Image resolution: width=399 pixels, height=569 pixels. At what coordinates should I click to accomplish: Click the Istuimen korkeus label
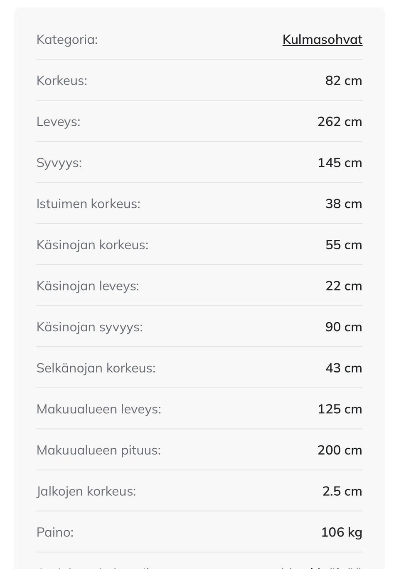coord(88,204)
